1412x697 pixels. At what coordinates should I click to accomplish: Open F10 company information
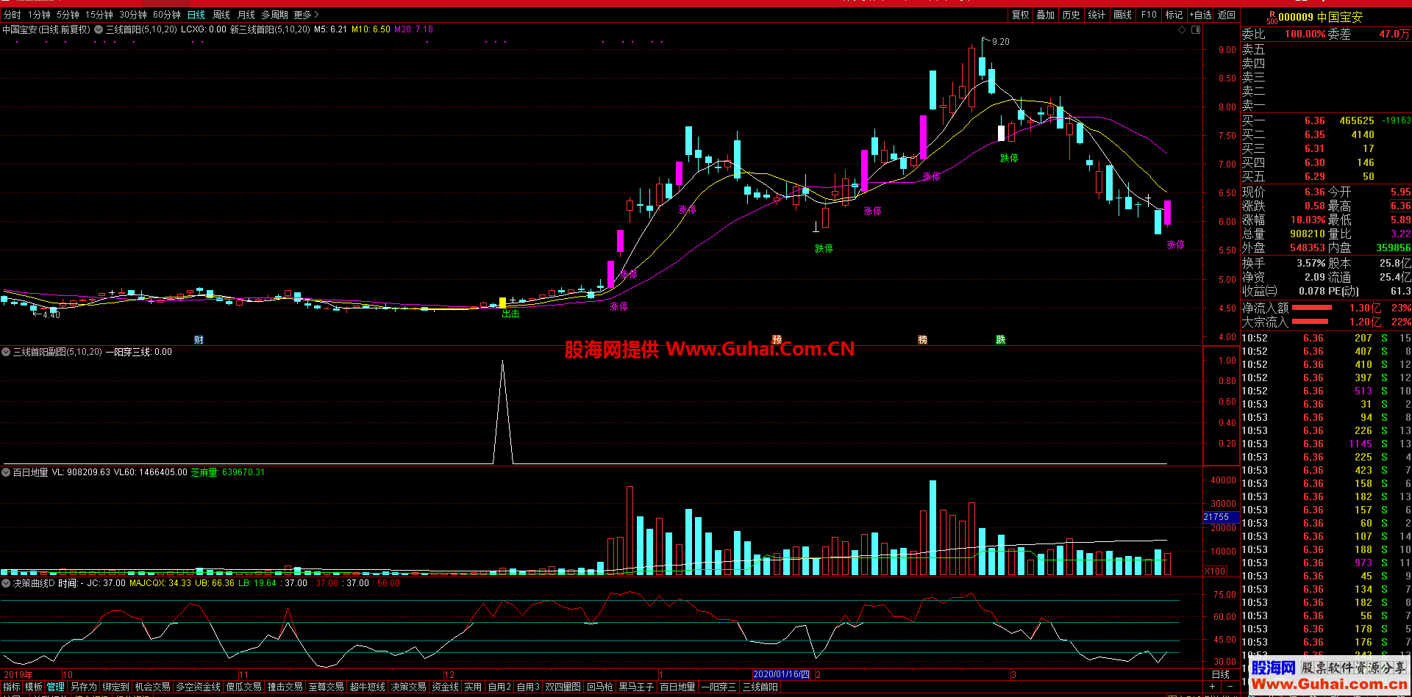pos(1149,15)
